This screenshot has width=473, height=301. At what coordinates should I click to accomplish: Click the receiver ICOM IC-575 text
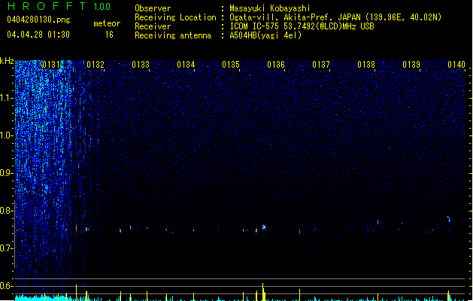[302, 26]
